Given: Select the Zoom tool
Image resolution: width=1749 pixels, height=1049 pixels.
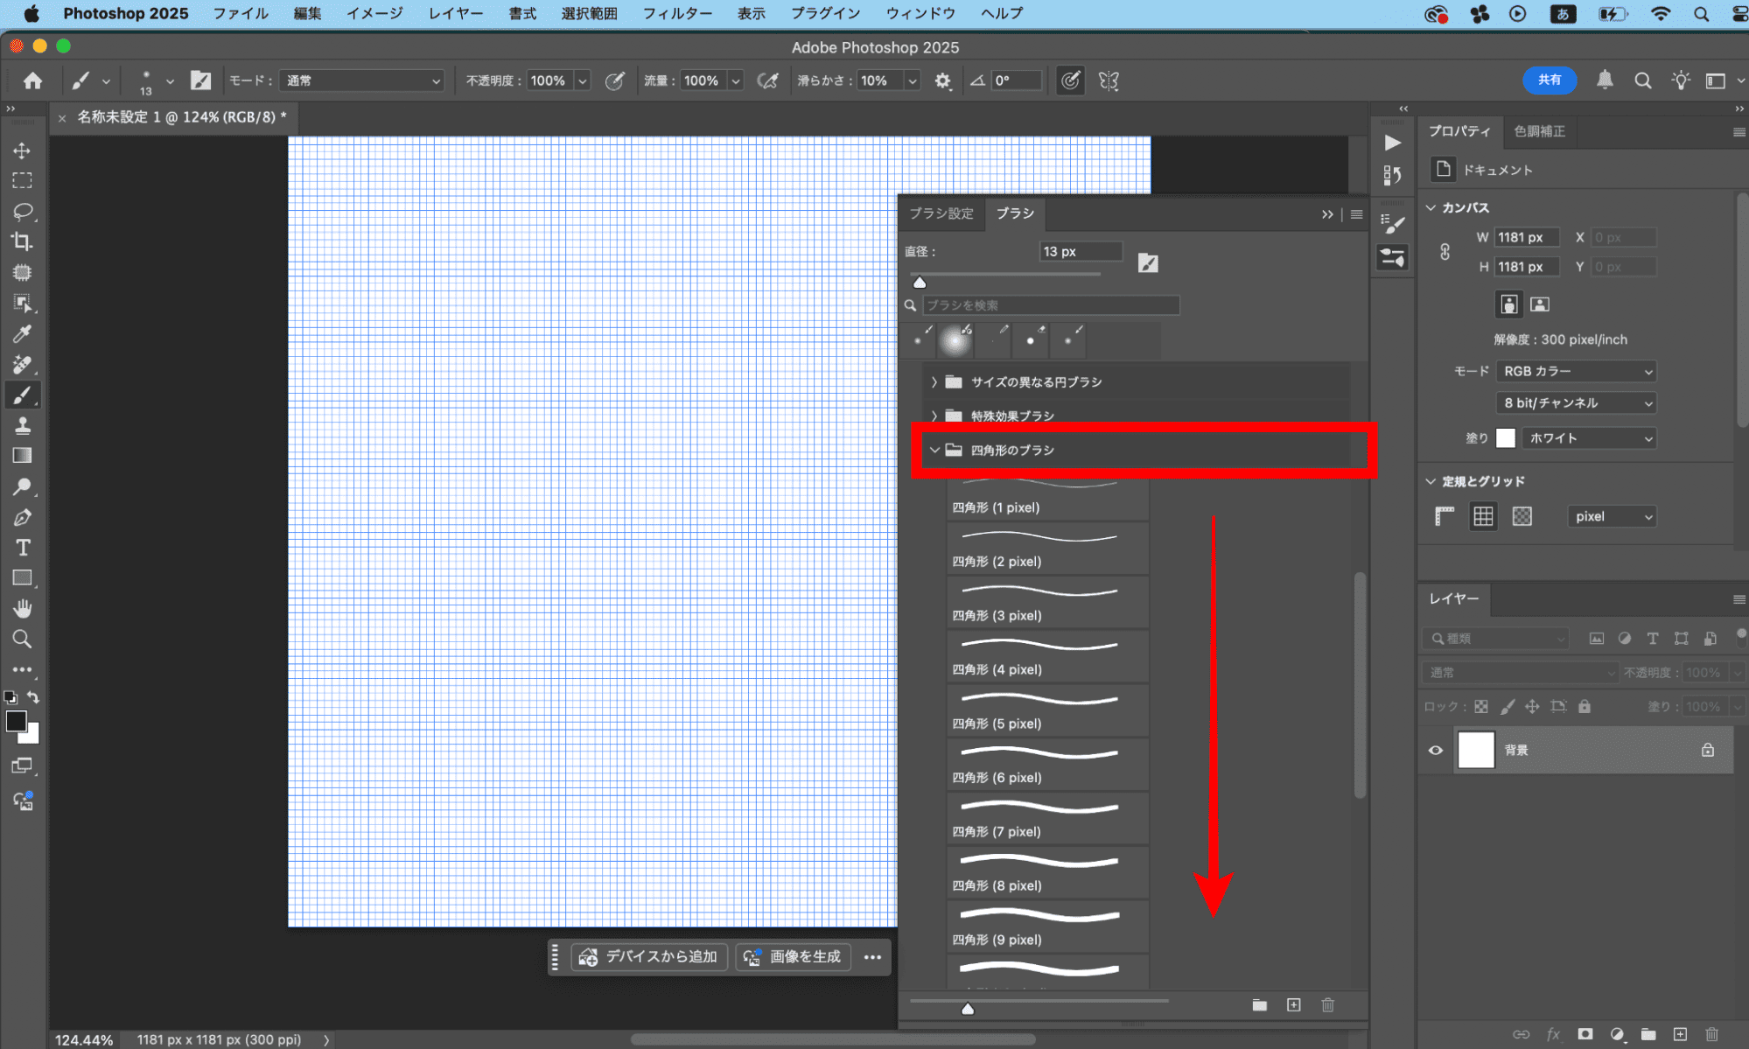Looking at the screenshot, I should (22, 639).
